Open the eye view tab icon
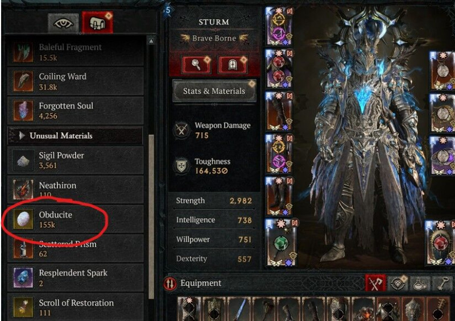The width and height of the screenshot is (455, 321). click(63, 23)
